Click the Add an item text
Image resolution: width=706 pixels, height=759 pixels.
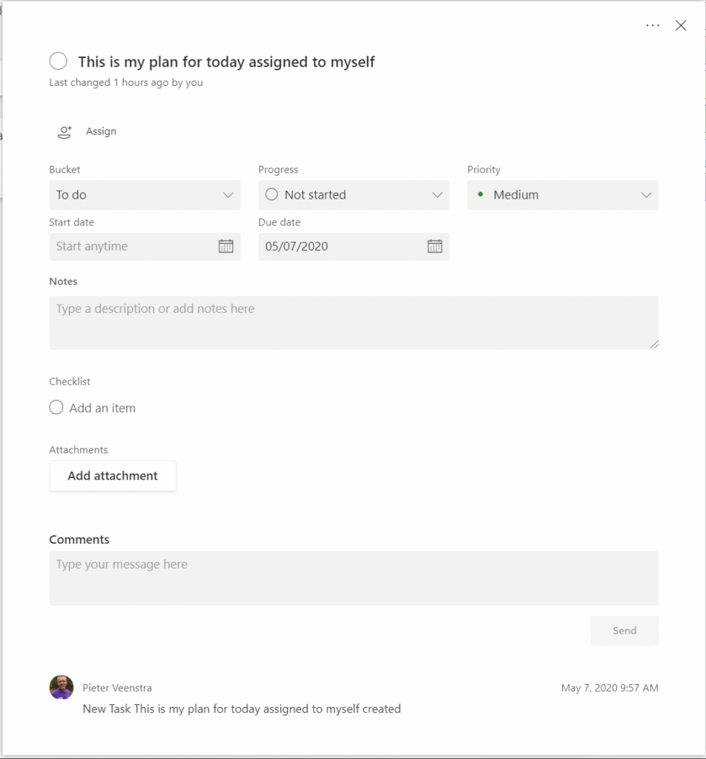coord(102,408)
